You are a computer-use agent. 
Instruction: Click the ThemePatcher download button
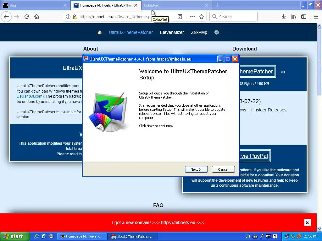(x=257, y=72)
